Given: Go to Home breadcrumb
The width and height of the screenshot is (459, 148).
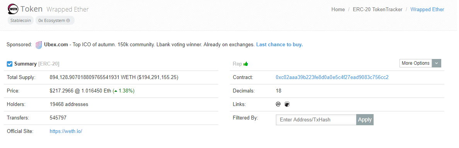Looking at the screenshot, I should (338, 9).
